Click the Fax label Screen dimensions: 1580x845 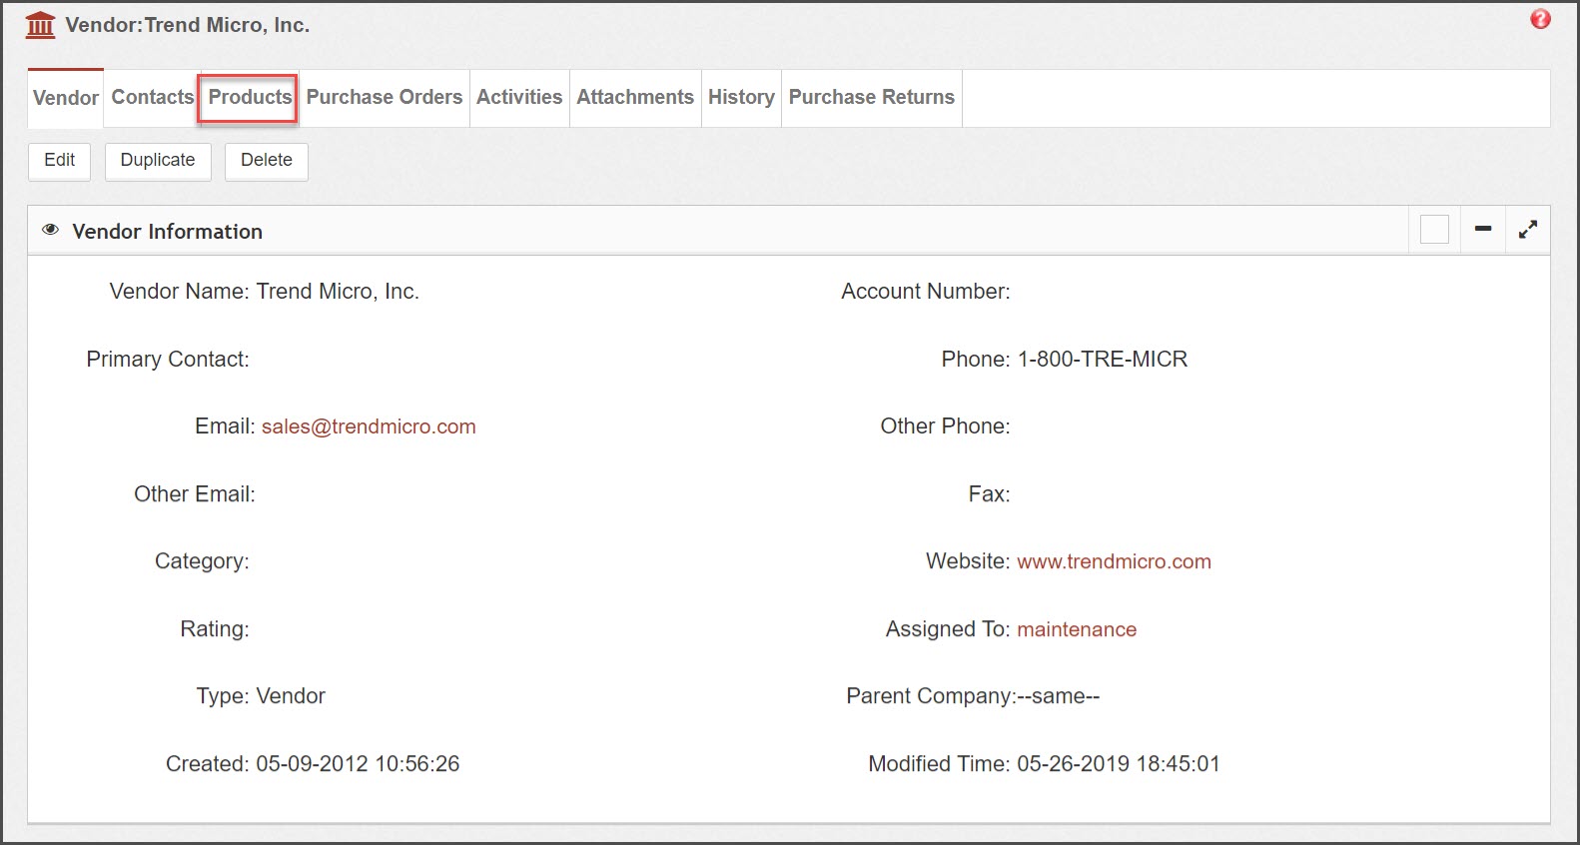click(989, 494)
